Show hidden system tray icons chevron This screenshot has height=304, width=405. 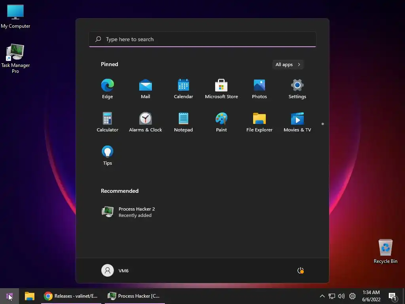pyautogui.click(x=322, y=296)
